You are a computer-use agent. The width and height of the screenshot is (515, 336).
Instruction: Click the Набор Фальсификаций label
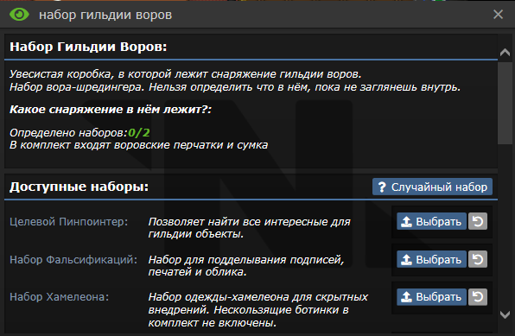click(x=73, y=259)
